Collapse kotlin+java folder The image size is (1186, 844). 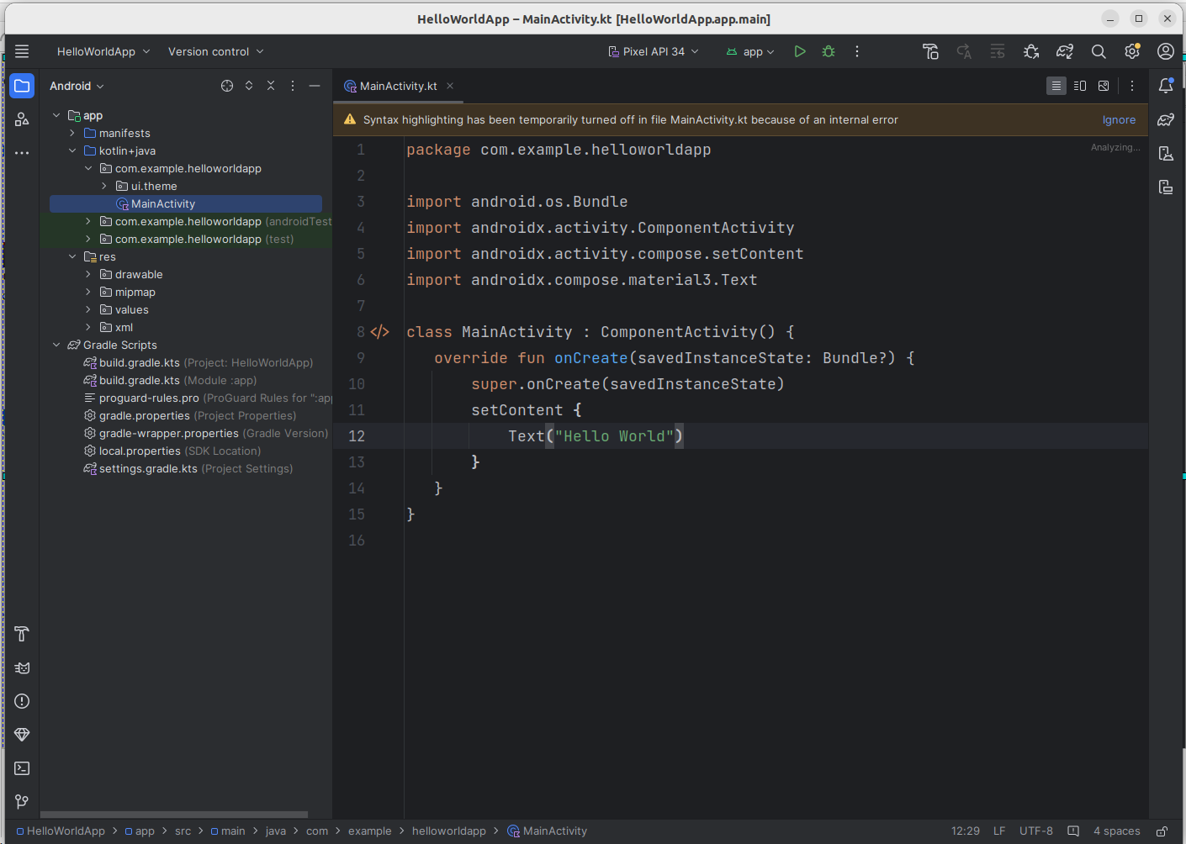pos(72,150)
